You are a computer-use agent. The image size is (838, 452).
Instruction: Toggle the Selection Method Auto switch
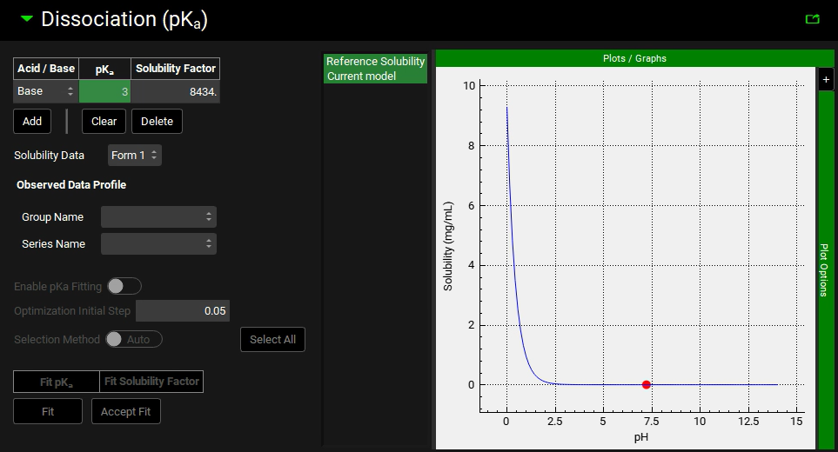pyautogui.click(x=133, y=339)
